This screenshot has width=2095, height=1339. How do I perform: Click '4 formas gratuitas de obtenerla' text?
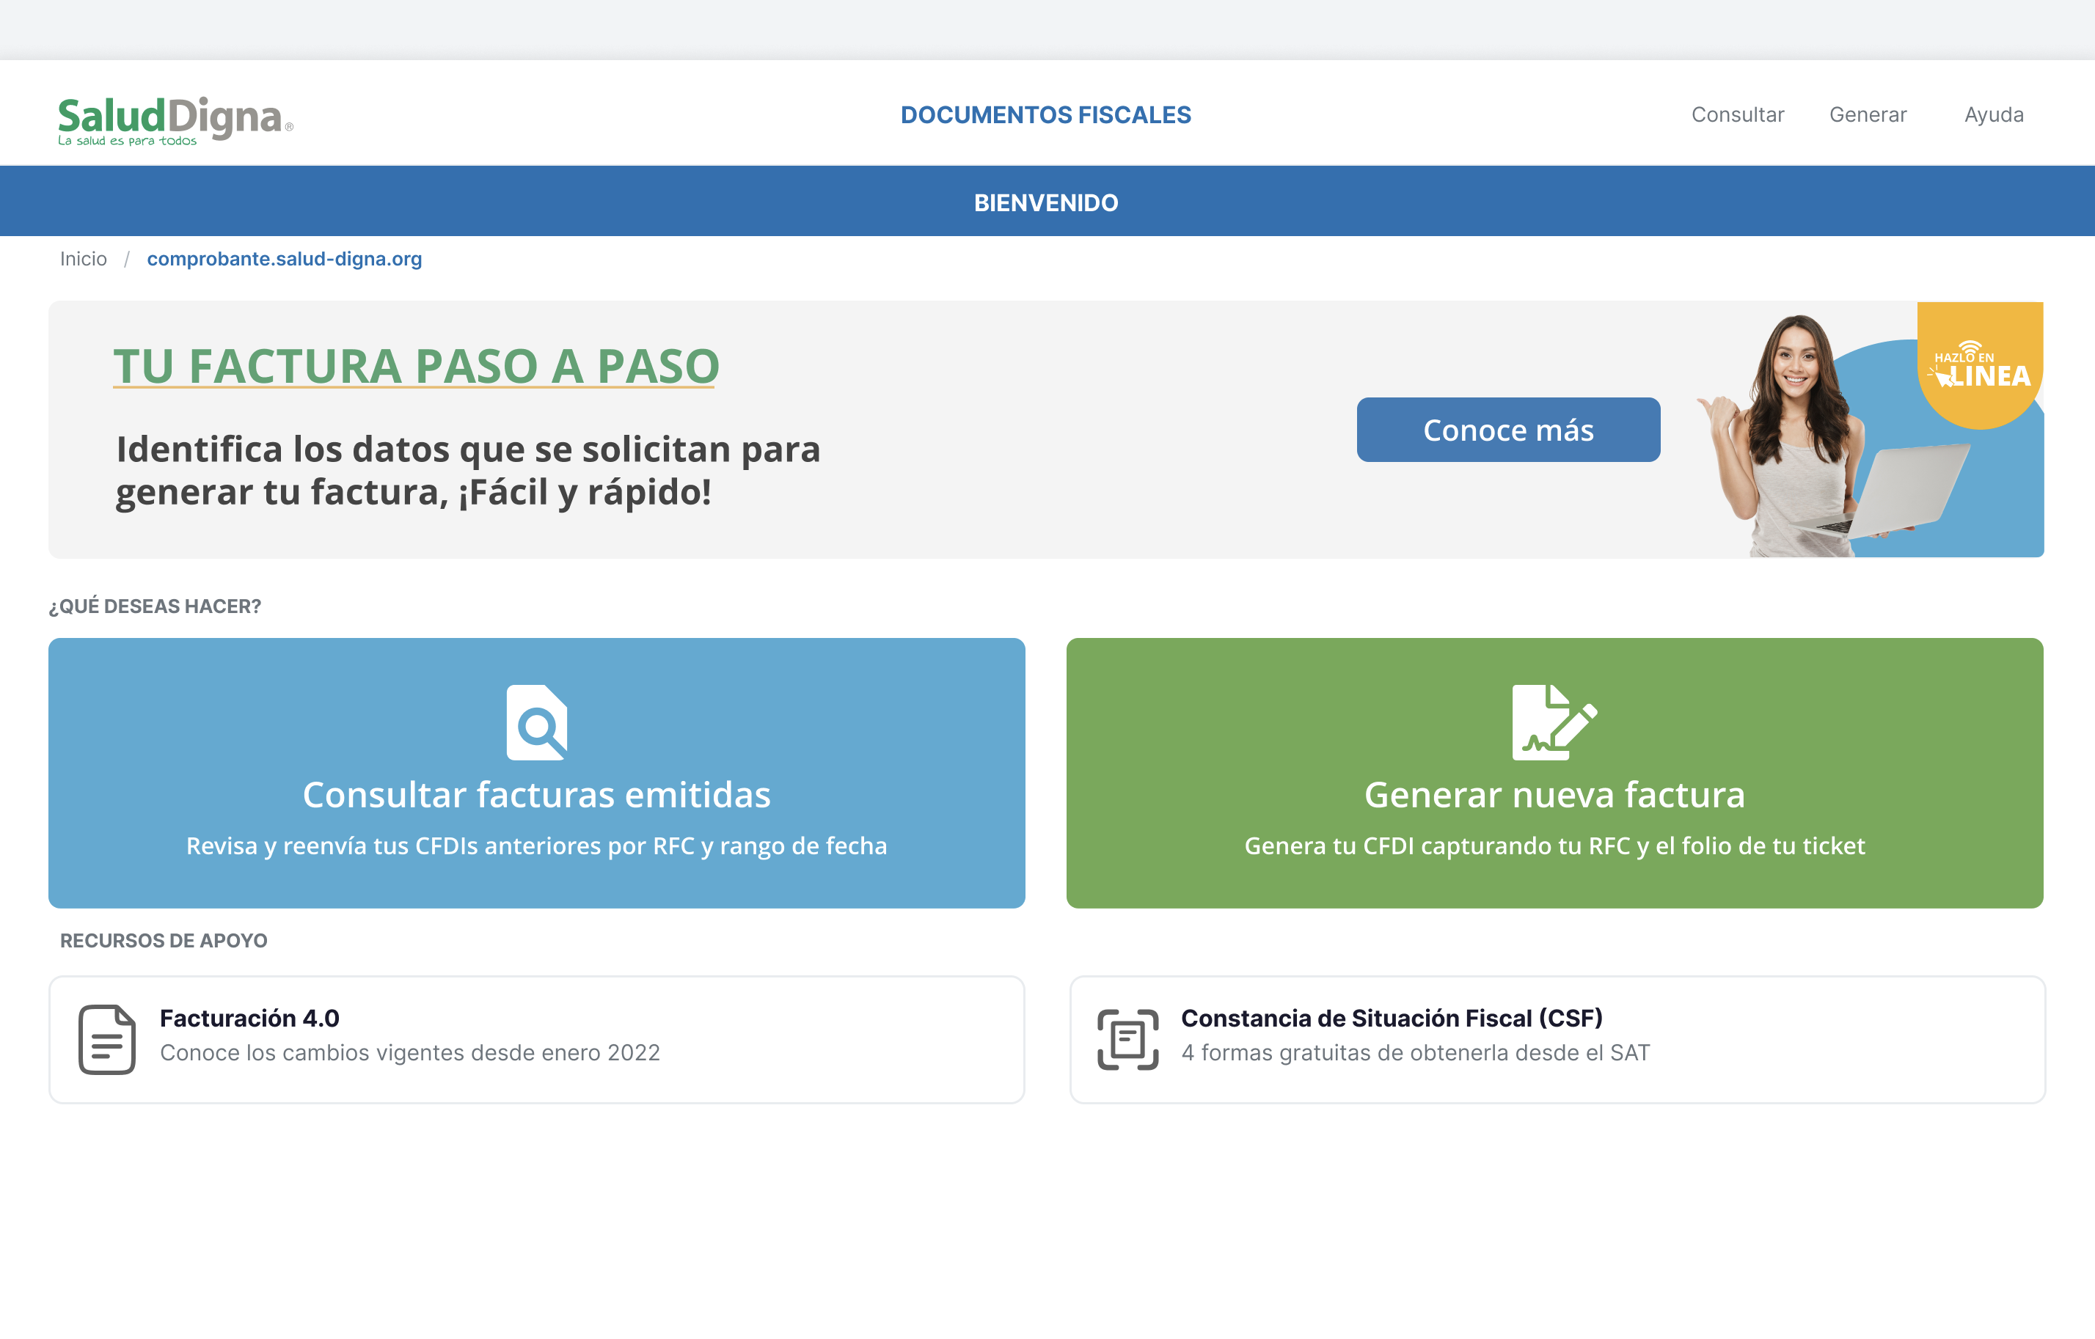click(1416, 1053)
